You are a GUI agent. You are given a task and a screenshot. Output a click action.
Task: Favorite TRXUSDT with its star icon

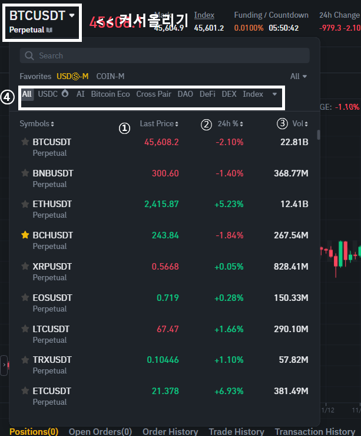(x=25, y=359)
